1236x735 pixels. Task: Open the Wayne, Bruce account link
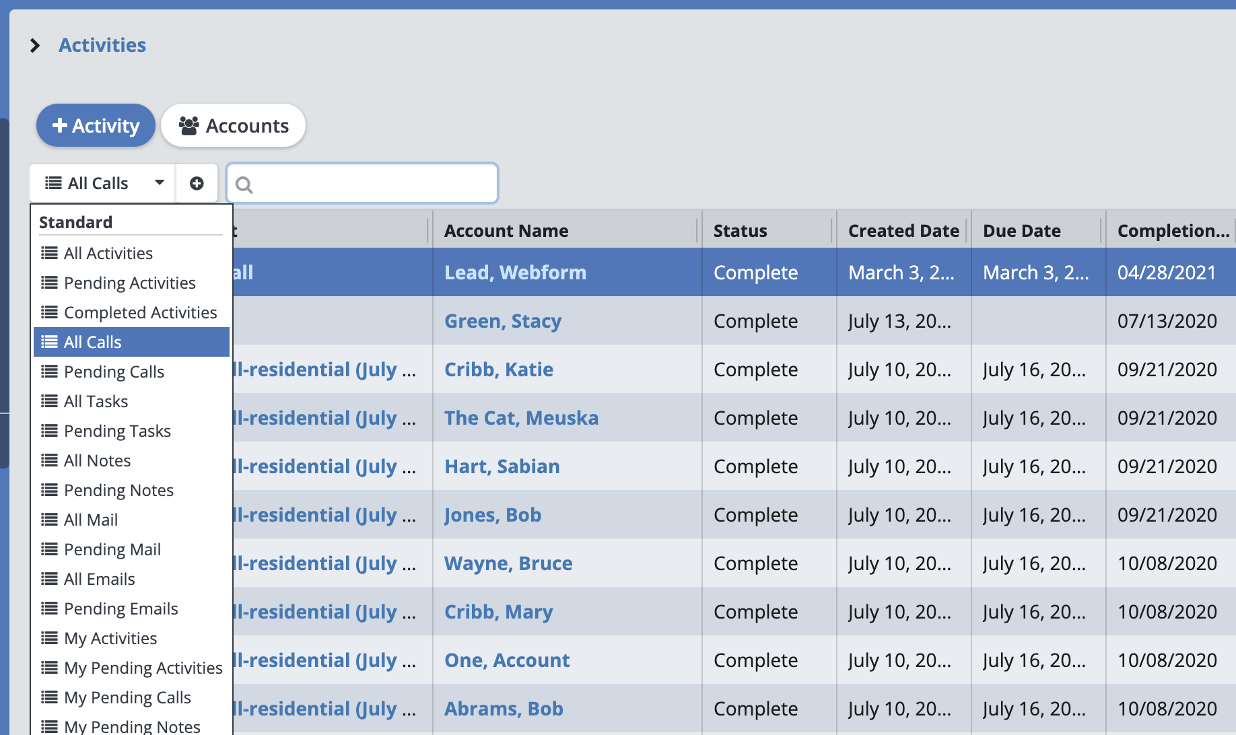point(508,563)
